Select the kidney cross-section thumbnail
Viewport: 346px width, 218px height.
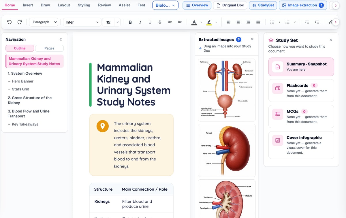[227, 199]
